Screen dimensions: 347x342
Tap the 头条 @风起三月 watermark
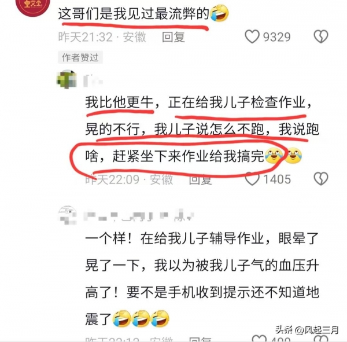[x=307, y=330]
